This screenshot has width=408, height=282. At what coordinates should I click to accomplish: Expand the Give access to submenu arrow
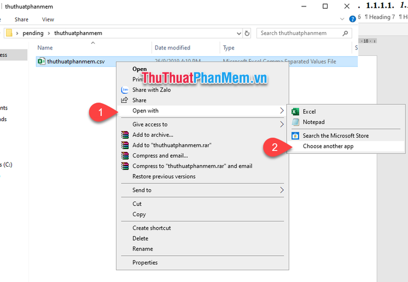tap(282, 124)
